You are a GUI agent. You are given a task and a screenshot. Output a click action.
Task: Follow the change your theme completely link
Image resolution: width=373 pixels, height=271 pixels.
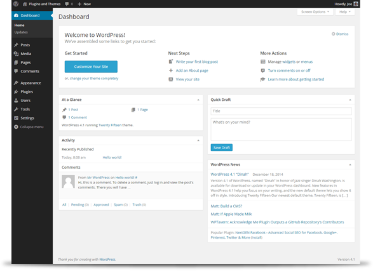tap(94, 78)
